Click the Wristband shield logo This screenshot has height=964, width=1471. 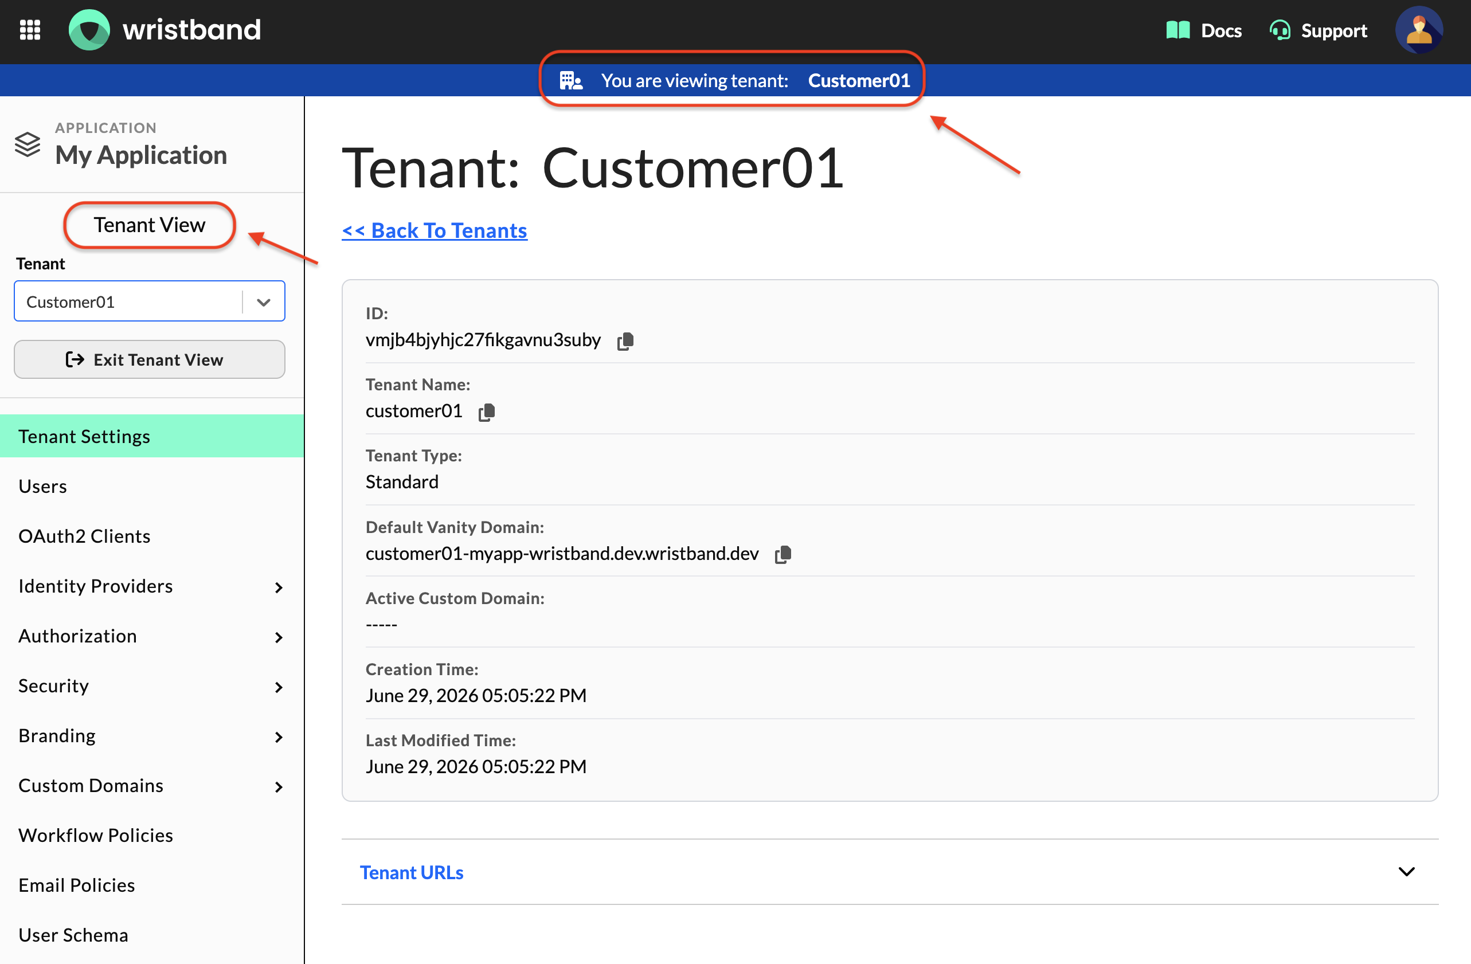point(89,30)
